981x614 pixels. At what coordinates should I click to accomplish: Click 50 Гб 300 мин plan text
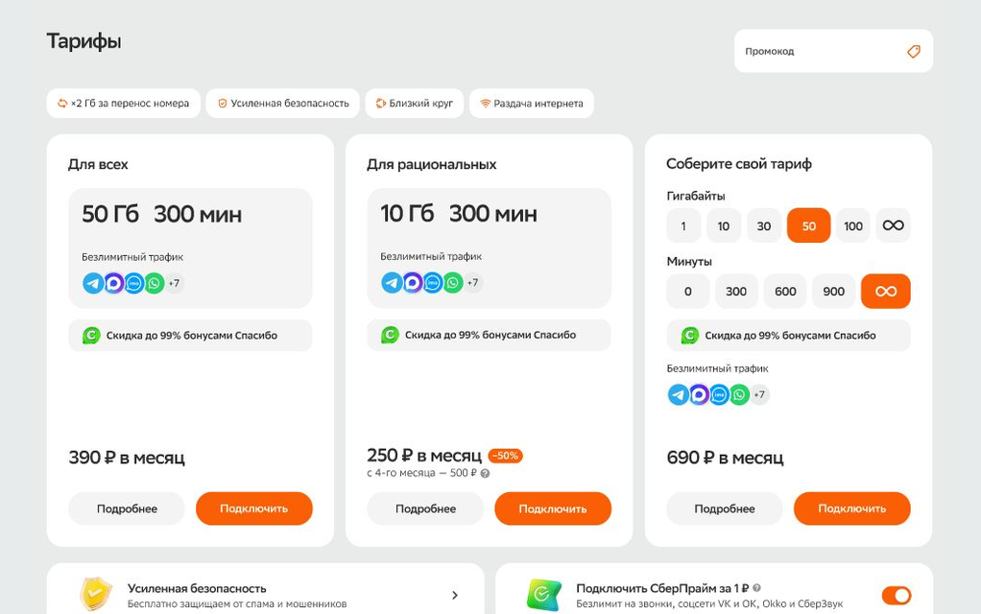click(x=161, y=215)
